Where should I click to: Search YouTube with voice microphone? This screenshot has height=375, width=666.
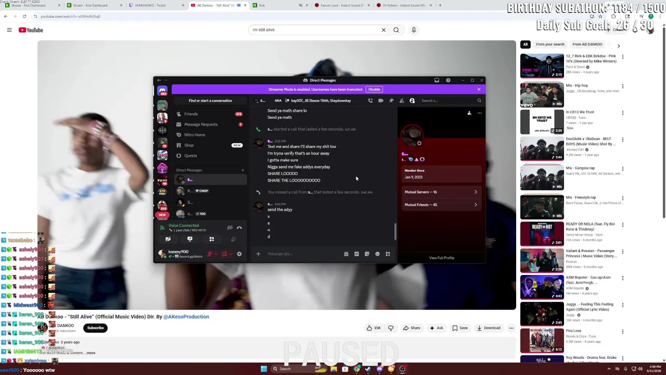point(414,30)
